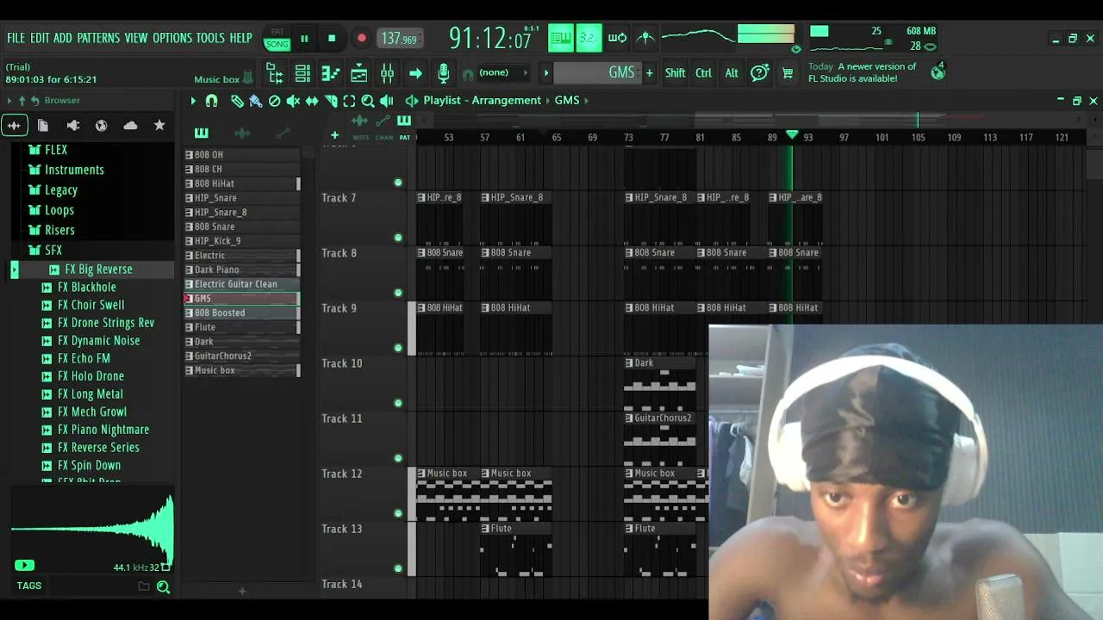Toggle metronome button
1103x620 pixels.
(645, 38)
